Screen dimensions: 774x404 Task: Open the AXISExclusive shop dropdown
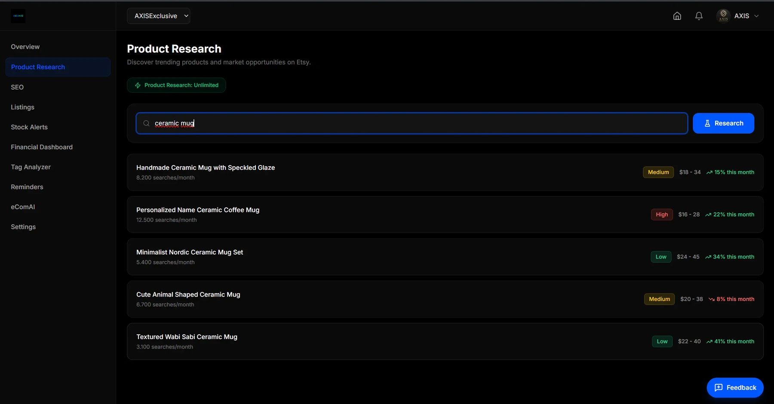(159, 16)
